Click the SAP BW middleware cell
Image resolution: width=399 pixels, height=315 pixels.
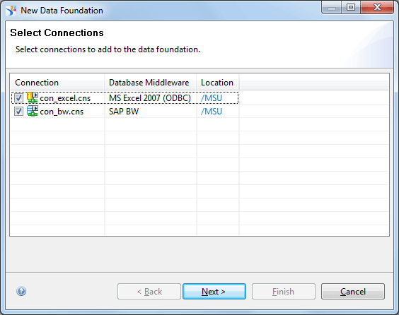point(124,112)
